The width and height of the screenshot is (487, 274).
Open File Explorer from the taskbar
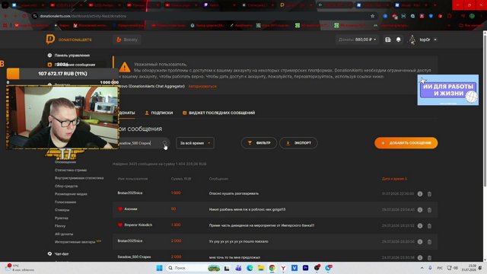[261, 268]
